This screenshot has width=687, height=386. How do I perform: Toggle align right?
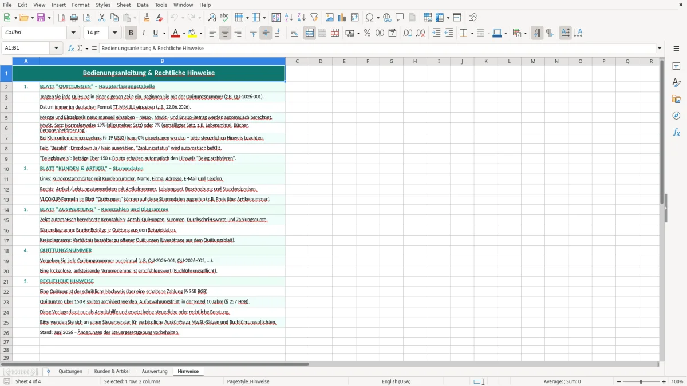click(x=238, y=33)
